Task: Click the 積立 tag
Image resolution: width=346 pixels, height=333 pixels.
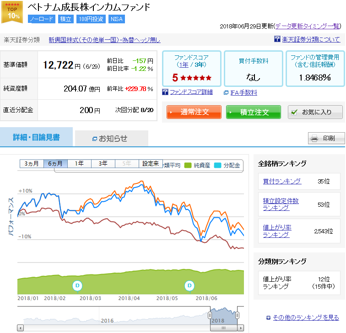Action: click(x=66, y=19)
